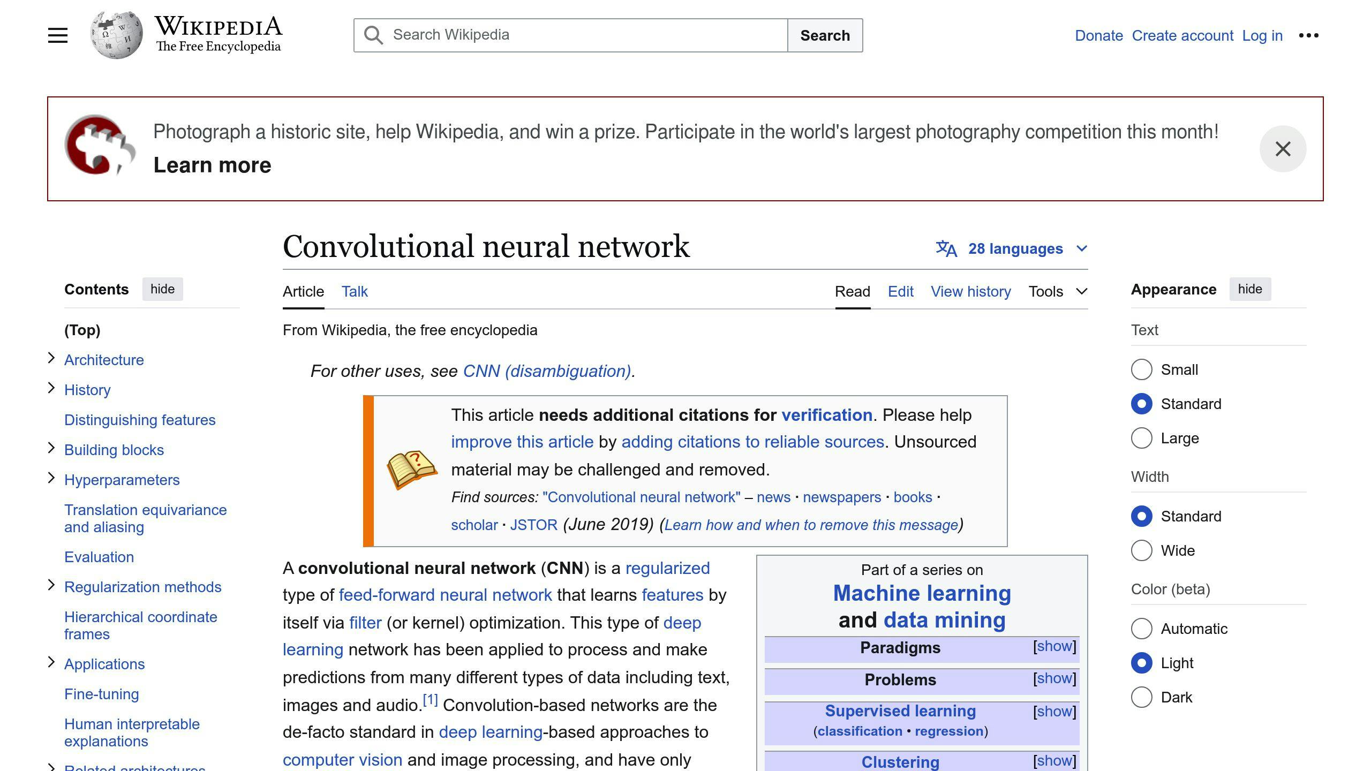Click the JSTOR find sources link

coord(533,525)
